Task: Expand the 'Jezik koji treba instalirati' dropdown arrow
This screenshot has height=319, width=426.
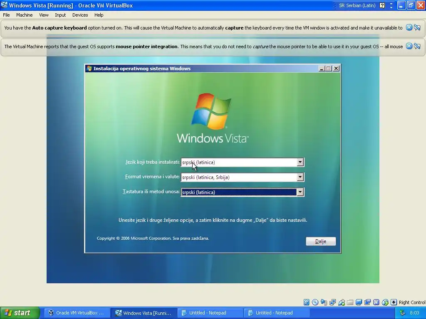Action: coord(300,162)
